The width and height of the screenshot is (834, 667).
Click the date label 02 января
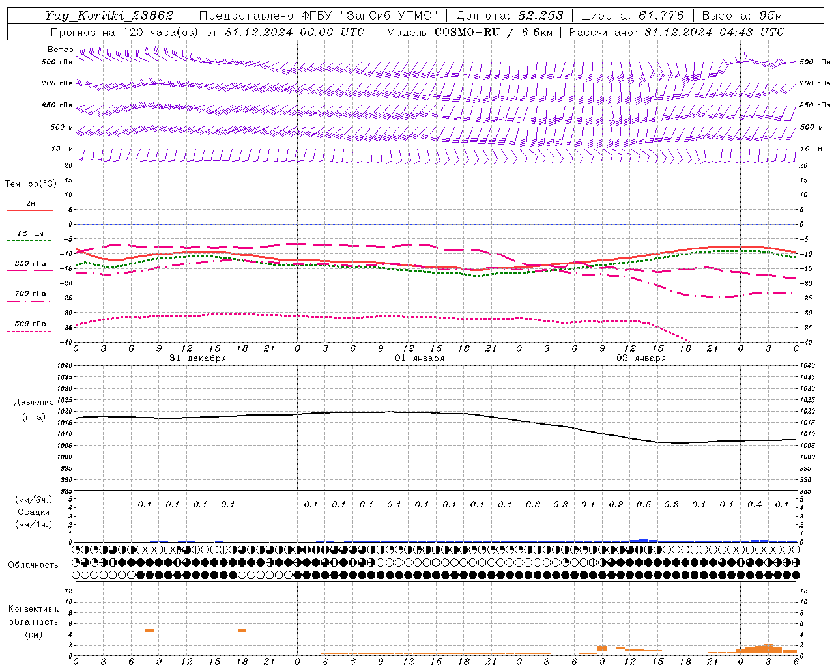click(x=641, y=358)
